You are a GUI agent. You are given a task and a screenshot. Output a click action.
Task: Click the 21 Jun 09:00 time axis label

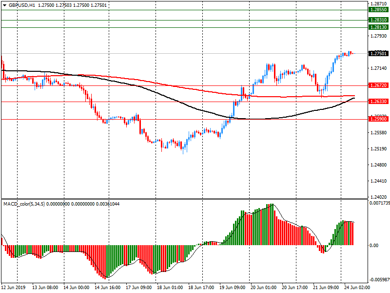(x=326, y=288)
